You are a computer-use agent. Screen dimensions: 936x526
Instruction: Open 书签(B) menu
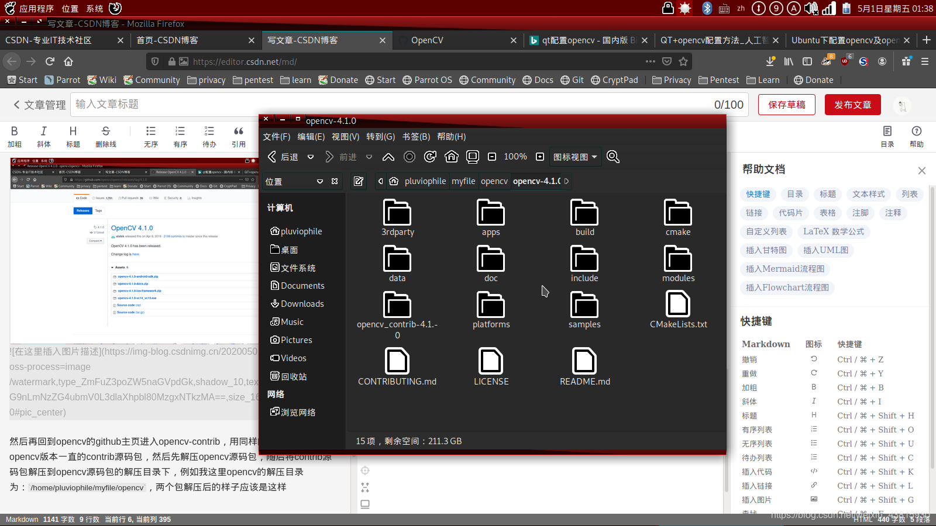(416, 136)
